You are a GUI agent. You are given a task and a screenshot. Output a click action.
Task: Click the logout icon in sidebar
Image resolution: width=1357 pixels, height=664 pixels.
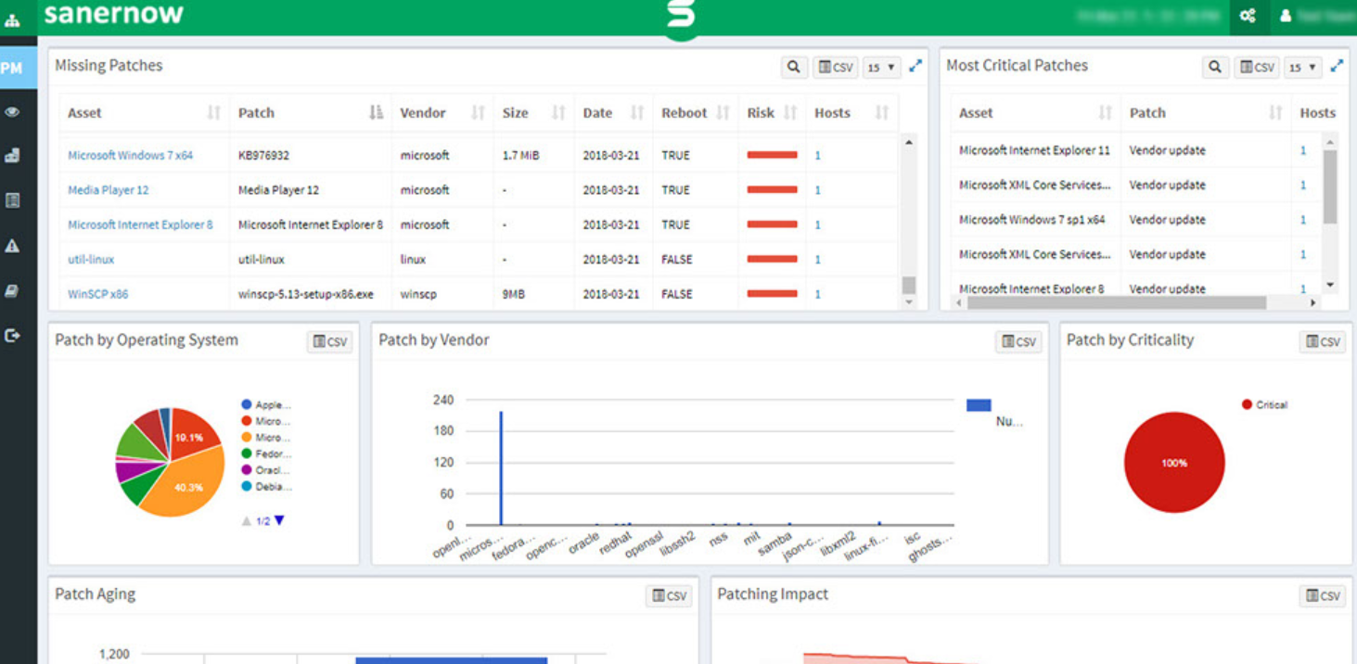pos(12,336)
